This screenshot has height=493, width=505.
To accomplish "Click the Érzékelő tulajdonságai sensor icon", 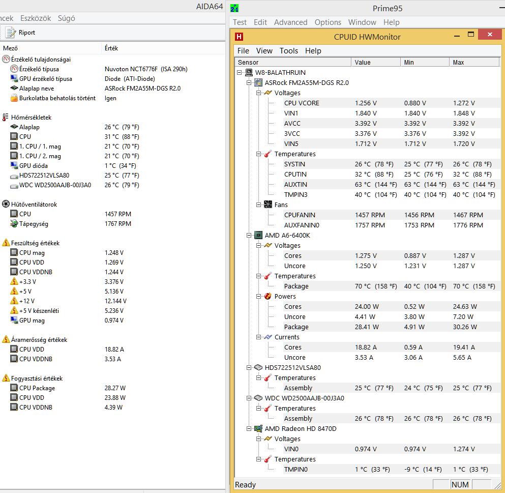I will [6, 60].
